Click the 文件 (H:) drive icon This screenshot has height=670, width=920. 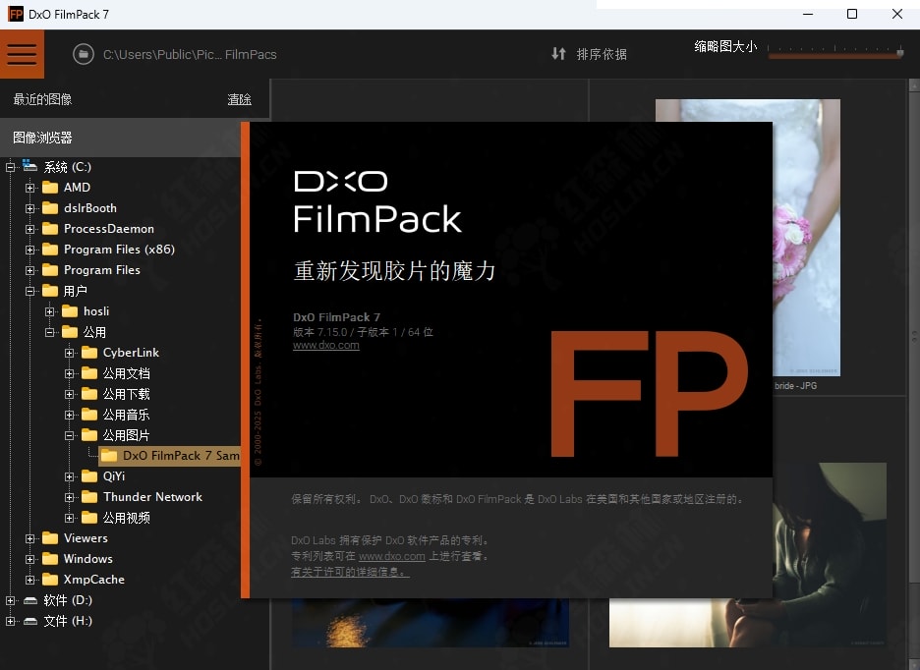(29, 621)
